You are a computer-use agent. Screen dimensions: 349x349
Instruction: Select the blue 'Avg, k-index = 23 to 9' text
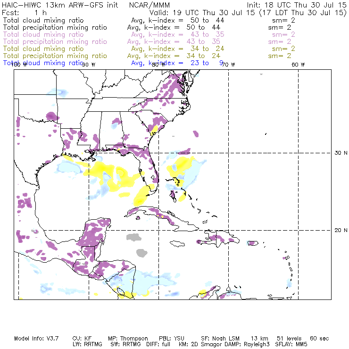177,63
